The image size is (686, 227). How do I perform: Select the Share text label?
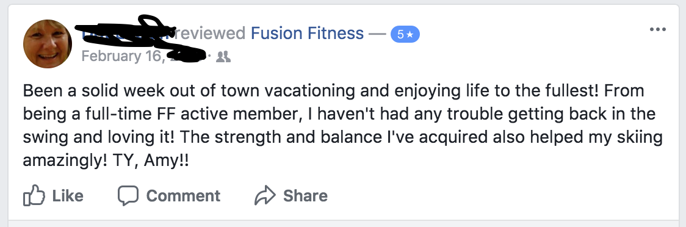(305, 195)
